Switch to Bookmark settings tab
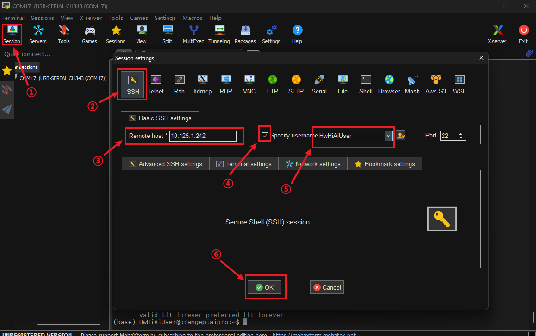536x336 pixels. (385, 164)
